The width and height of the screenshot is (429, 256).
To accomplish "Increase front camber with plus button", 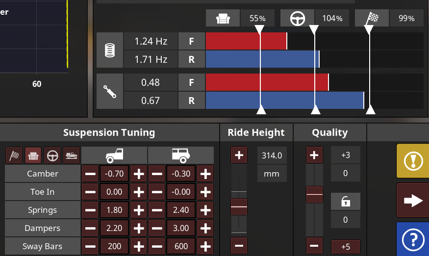I will coord(139,174).
